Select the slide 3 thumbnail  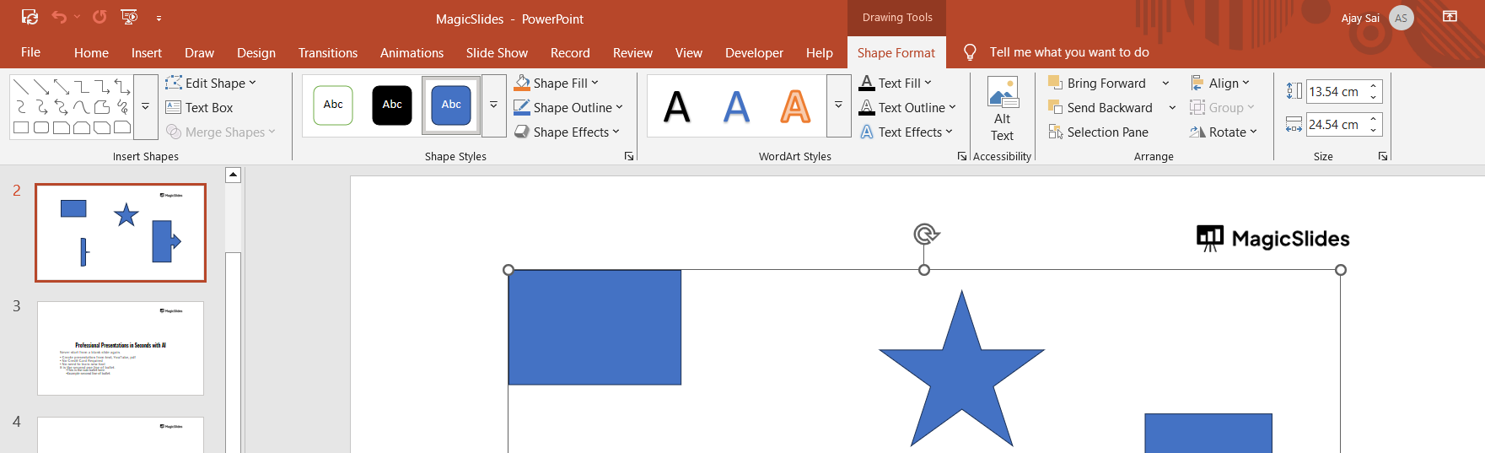click(x=121, y=348)
